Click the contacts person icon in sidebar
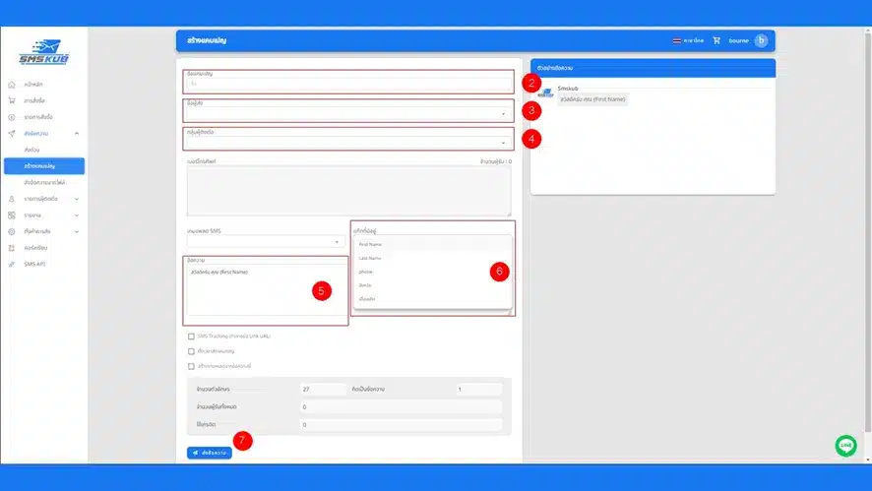The height and width of the screenshot is (491, 872). (x=11, y=199)
